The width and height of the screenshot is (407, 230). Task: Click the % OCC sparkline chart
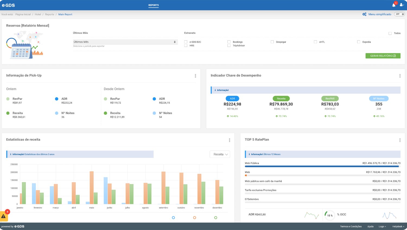coord(389,216)
